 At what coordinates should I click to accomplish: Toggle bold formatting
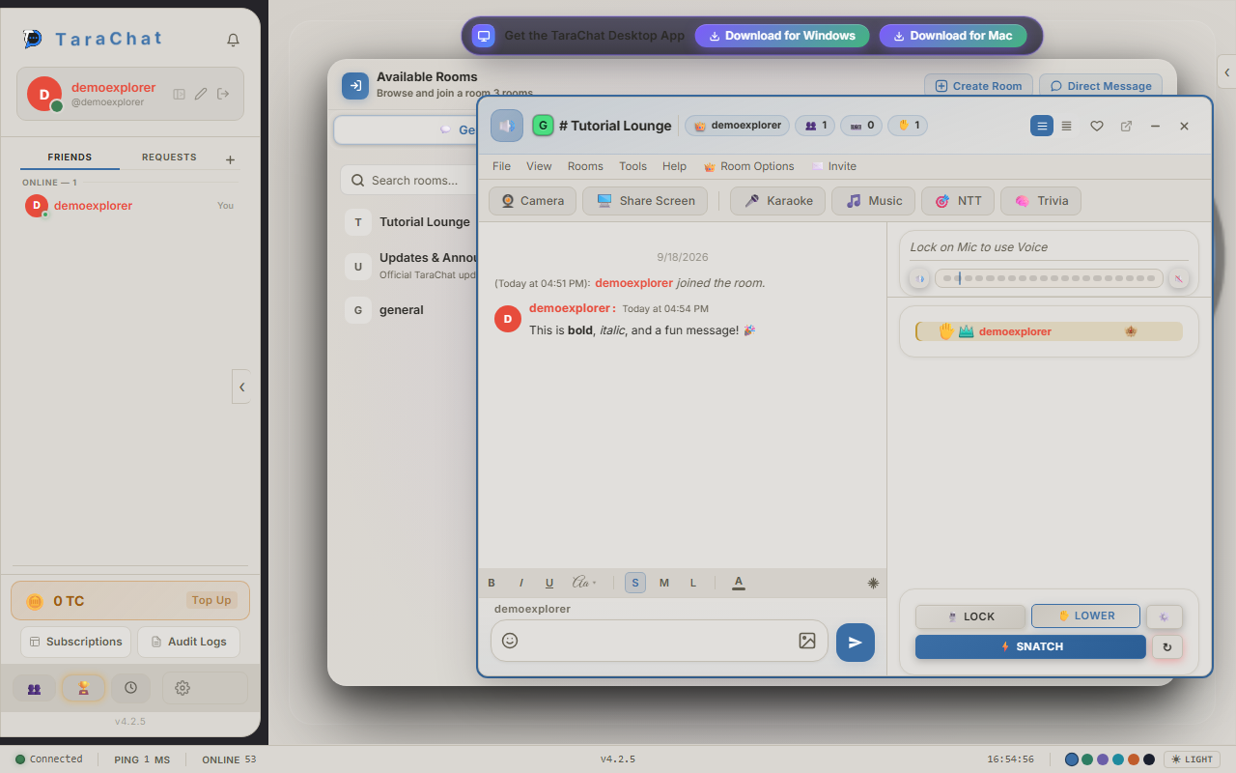coord(492,583)
